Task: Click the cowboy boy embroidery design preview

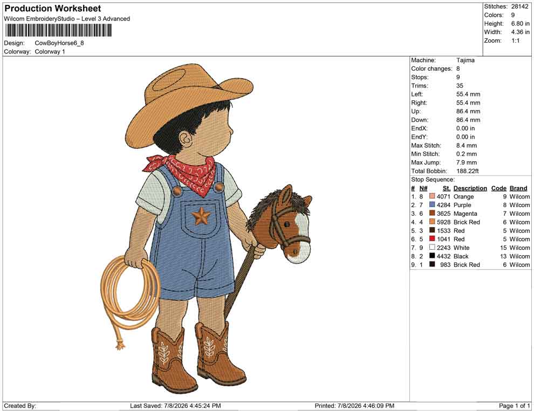Action: coord(206,229)
